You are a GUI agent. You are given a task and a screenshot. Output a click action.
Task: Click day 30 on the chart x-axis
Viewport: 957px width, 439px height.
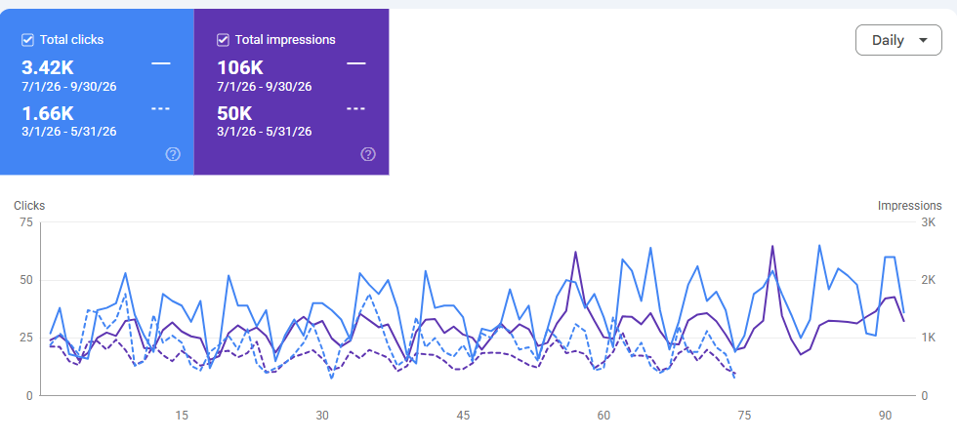(x=322, y=416)
